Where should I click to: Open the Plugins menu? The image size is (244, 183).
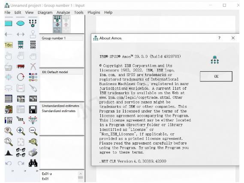coord(93,12)
